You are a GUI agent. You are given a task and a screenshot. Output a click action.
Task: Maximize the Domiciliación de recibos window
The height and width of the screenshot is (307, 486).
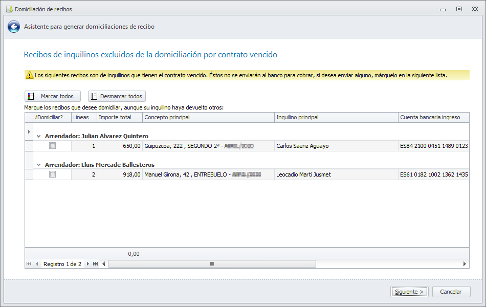tap(459, 9)
